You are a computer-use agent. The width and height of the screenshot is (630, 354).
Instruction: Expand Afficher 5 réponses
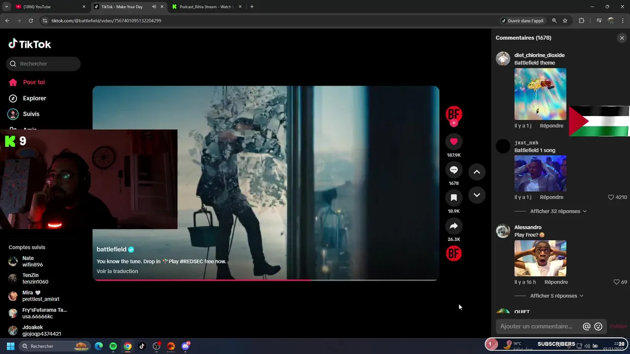[557, 296]
